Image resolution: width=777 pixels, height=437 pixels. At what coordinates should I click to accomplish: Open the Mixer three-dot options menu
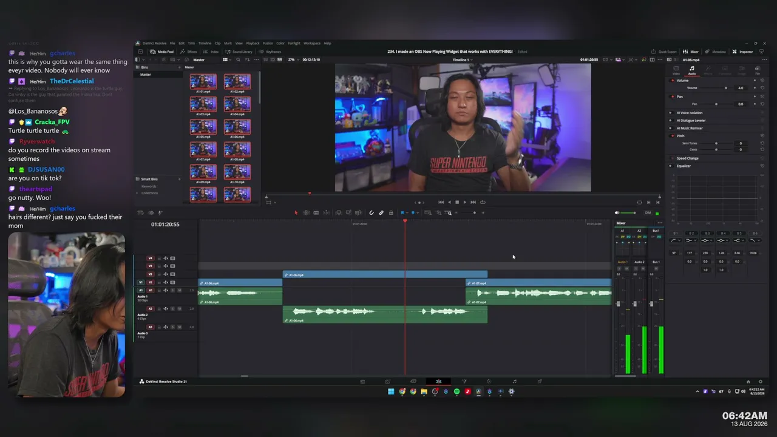point(660,223)
